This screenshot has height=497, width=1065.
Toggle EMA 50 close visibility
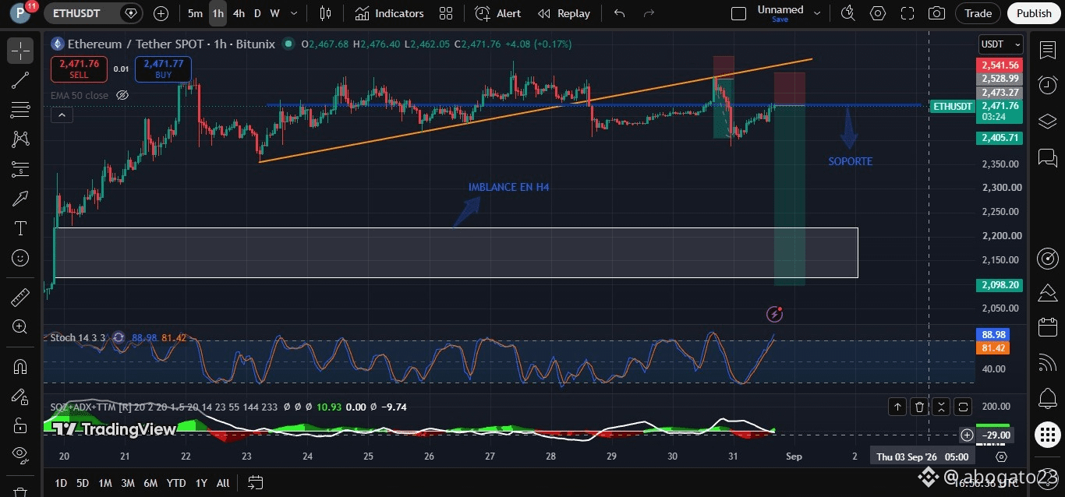pos(122,95)
